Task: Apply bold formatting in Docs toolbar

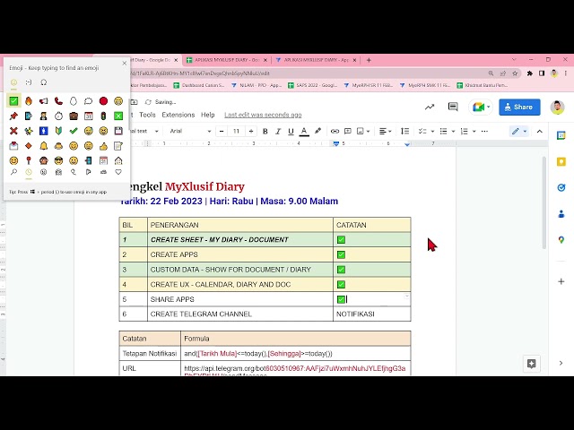Action: 265,132
